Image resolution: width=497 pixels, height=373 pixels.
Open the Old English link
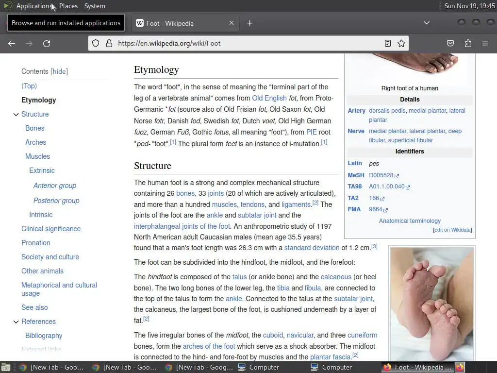(269, 98)
